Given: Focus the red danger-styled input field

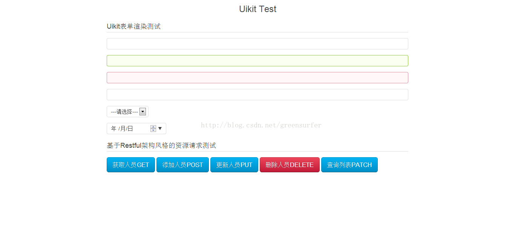Looking at the screenshot, I should point(257,78).
